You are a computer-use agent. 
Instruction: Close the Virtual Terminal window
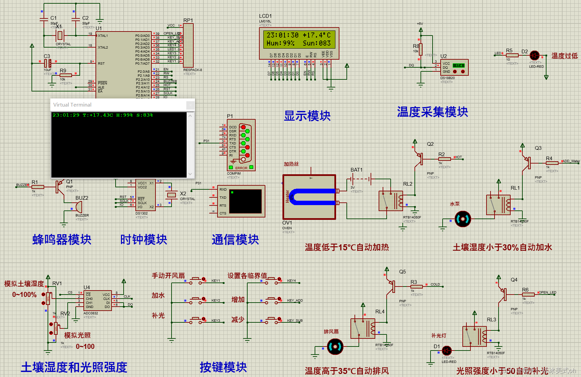click(190, 105)
